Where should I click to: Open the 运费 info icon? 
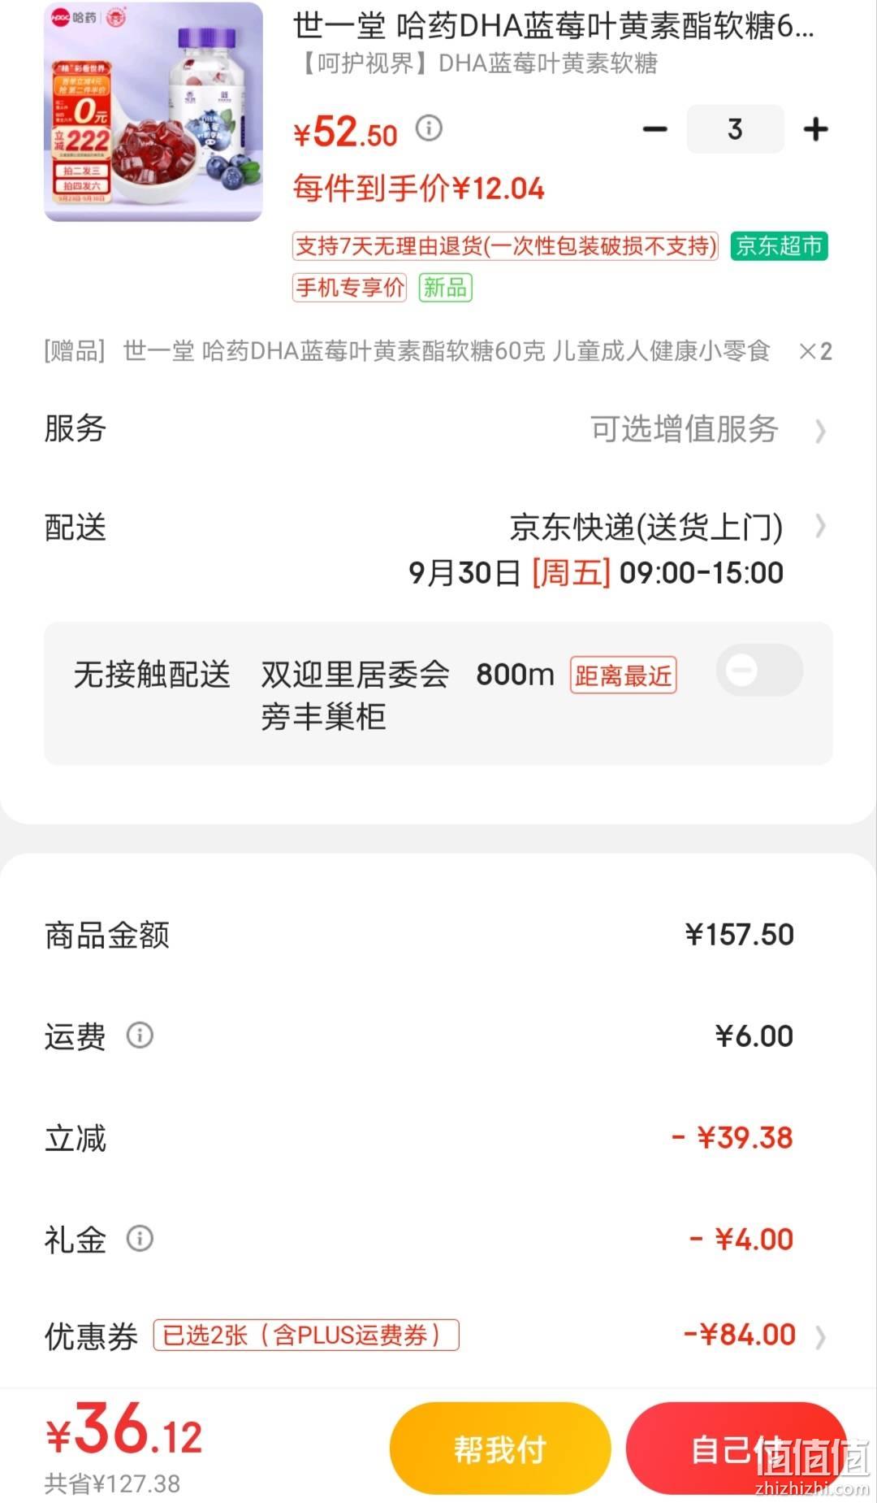click(140, 1035)
